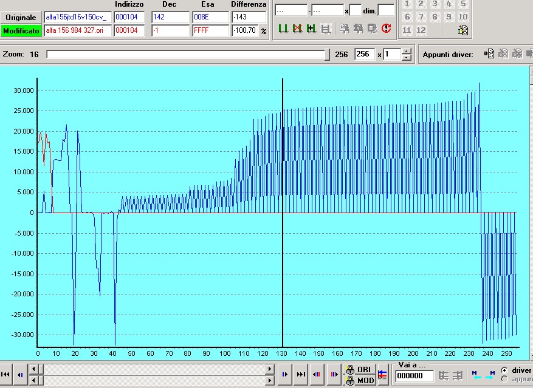Image resolution: width=533 pixels, height=388 pixels.
Task: Click the green selection start marker icon
Action: pyautogui.click(x=283, y=29)
